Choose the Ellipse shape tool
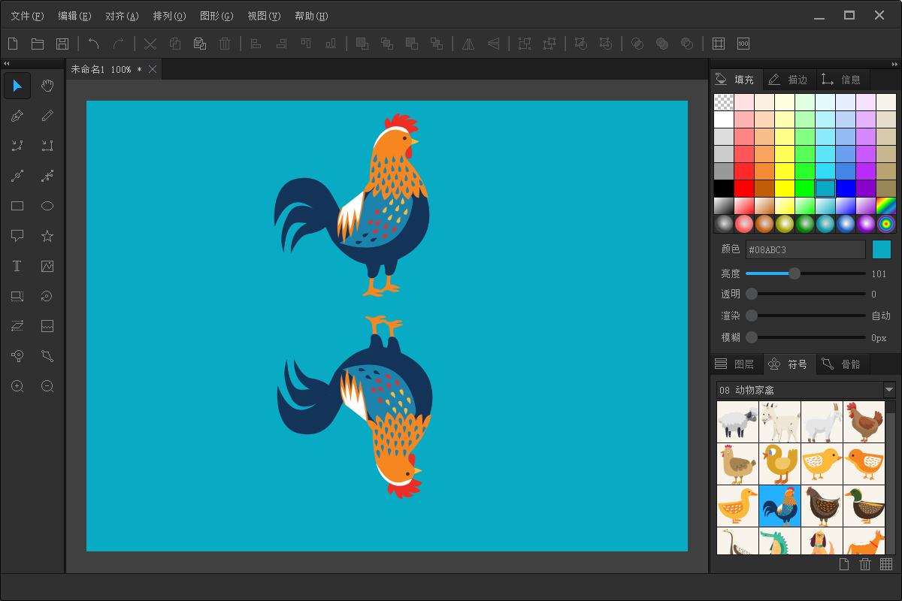Viewport: 902px width, 601px height. (x=47, y=206)
